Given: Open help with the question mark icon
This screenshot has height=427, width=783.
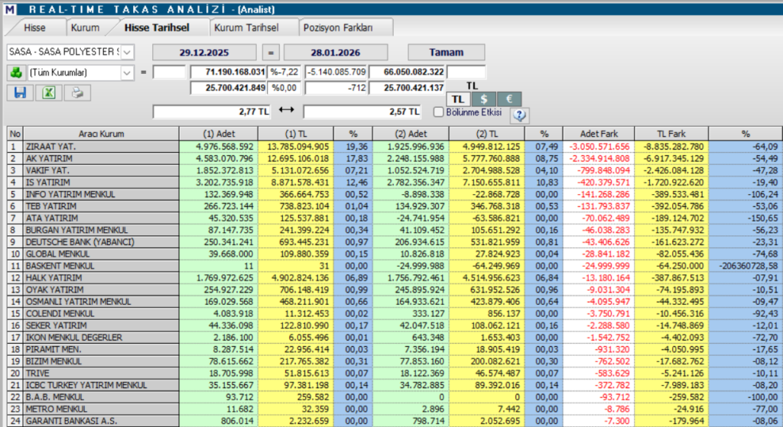Looking at the screenshot, I should point(519,115).
